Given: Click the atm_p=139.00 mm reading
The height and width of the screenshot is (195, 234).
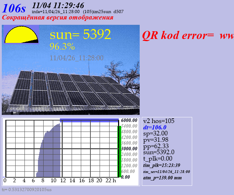Looking at the screenshot, I should coord(162,178).
